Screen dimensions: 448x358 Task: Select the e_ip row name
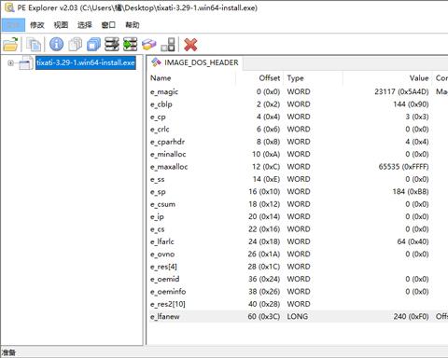[157, 216]
